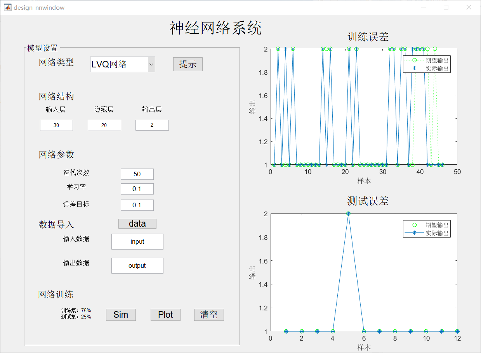Screen dimensions: 481x353
Task: Clear results with the 清空 button
Action: point(209,315)
